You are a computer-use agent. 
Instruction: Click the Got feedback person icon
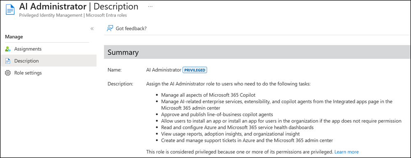point(110,28)
